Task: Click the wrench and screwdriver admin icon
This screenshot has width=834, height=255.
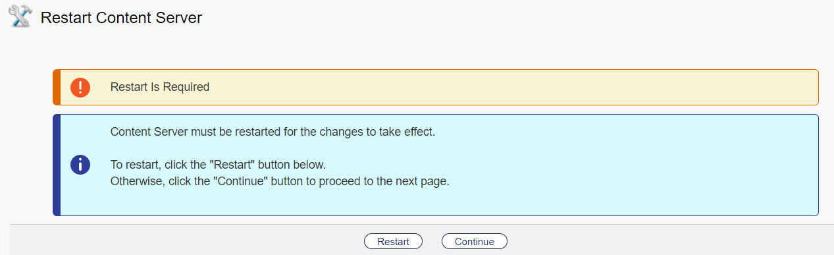Action: 20,17
